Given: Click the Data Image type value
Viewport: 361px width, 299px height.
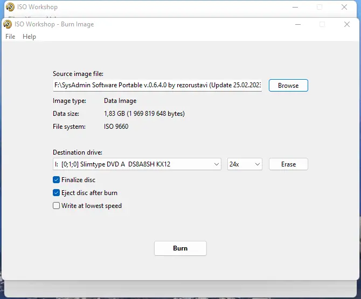Looking at the screenshot, I should [x=120, y=101].
